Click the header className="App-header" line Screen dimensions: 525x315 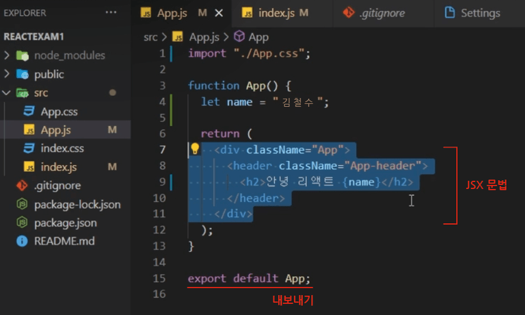[327, 166]
